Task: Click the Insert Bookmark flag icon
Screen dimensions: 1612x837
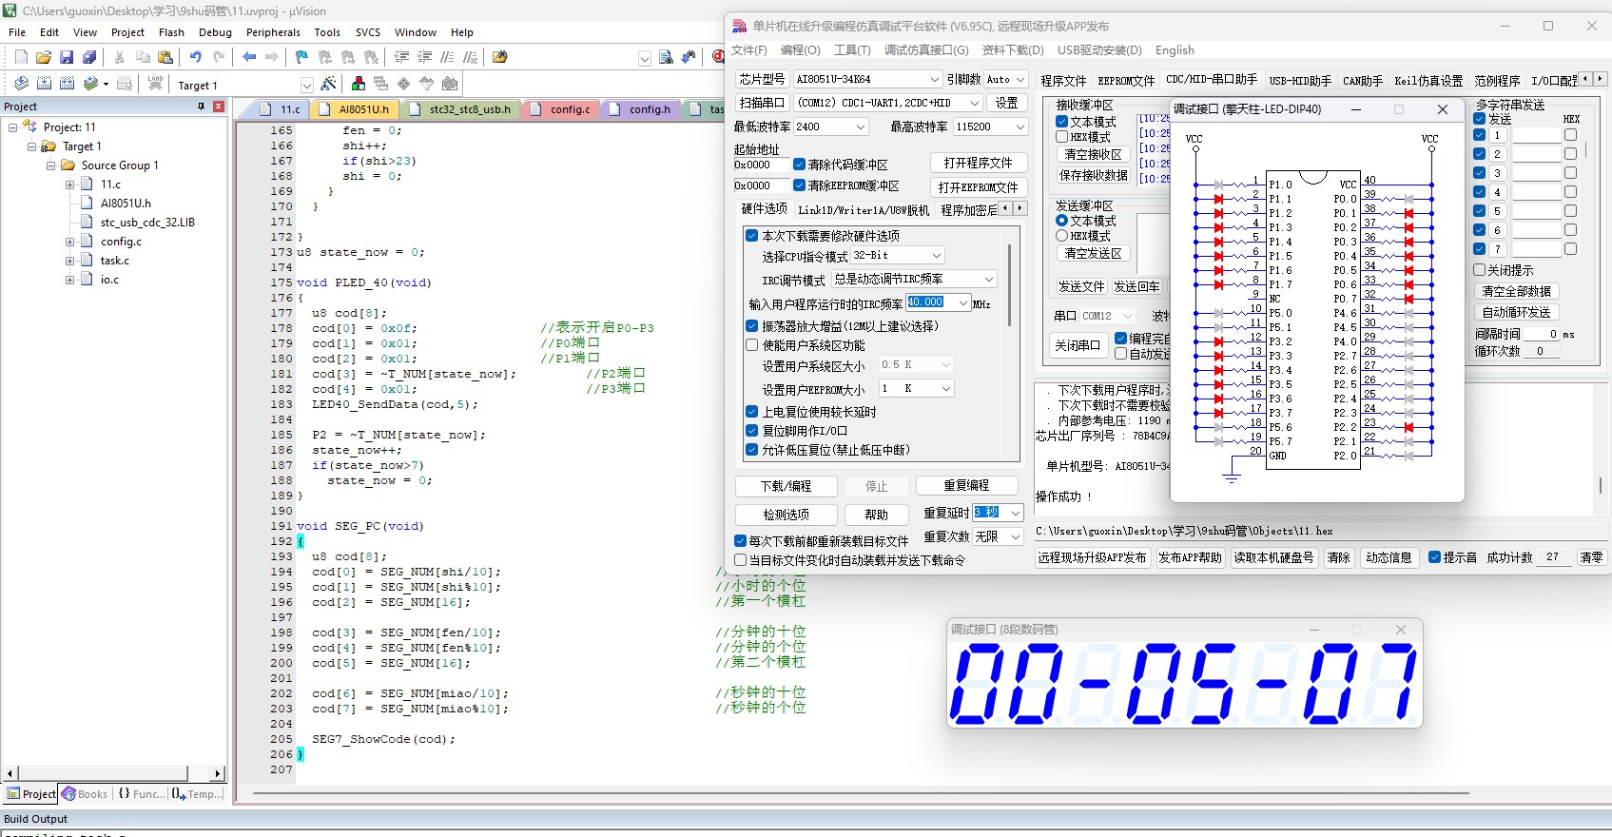Action: [x=301, y=57]
